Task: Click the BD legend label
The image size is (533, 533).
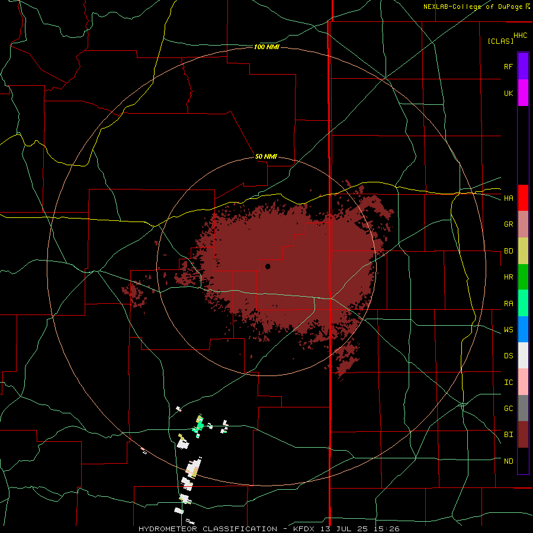Action: tap(508, 251)
